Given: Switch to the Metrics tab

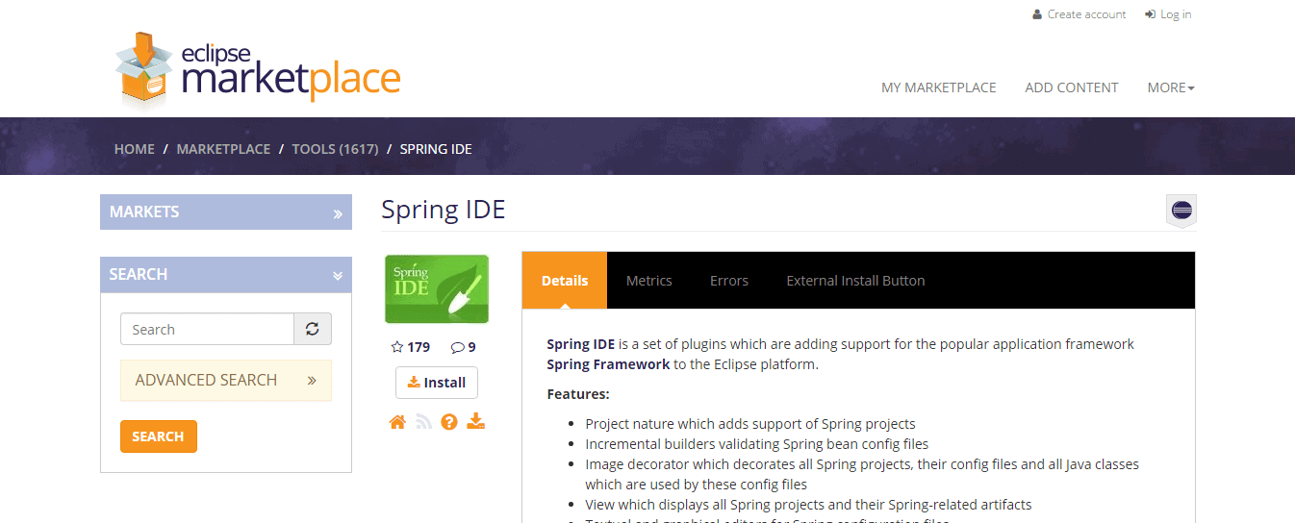Looking at the screenshot, I should (649, 281).
